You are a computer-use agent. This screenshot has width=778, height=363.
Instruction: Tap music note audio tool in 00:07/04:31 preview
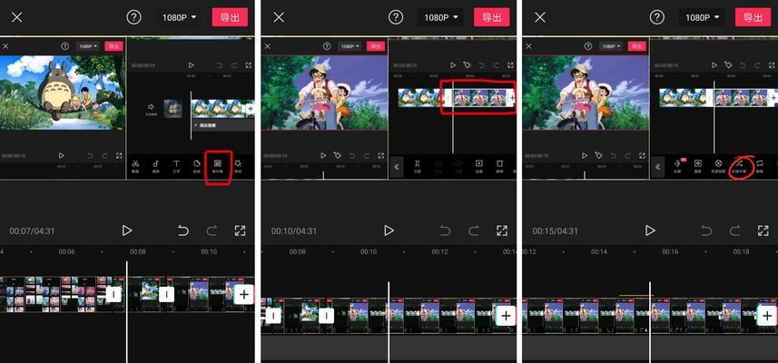pos(155,166)
